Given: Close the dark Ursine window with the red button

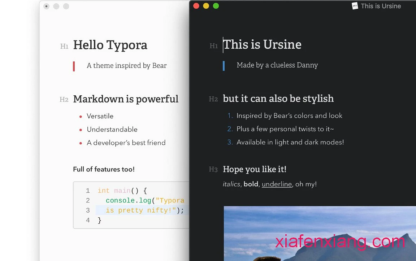Looking at the screenshot, I should tap(196, 6).
